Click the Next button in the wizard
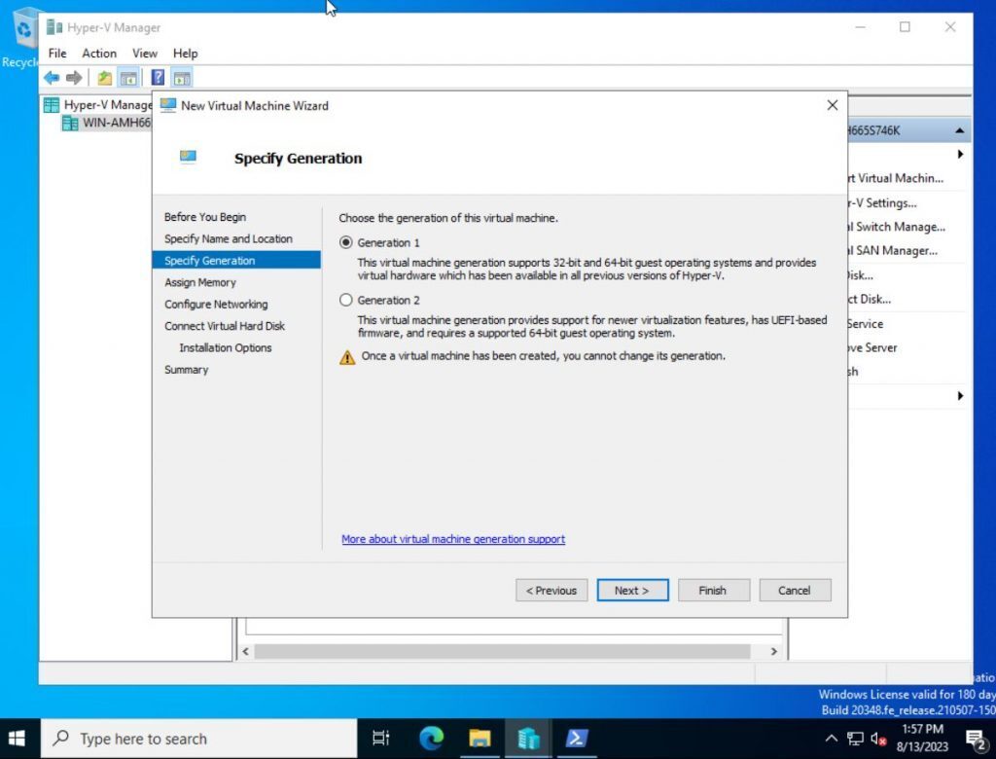996x759 pixels. [x=632, y=590]
